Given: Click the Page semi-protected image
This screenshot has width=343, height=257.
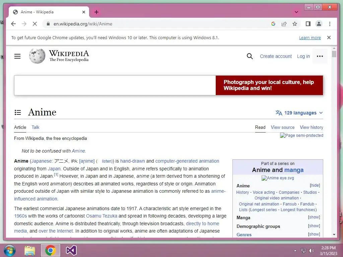Looking at the screenshot, I should [301, 136].
